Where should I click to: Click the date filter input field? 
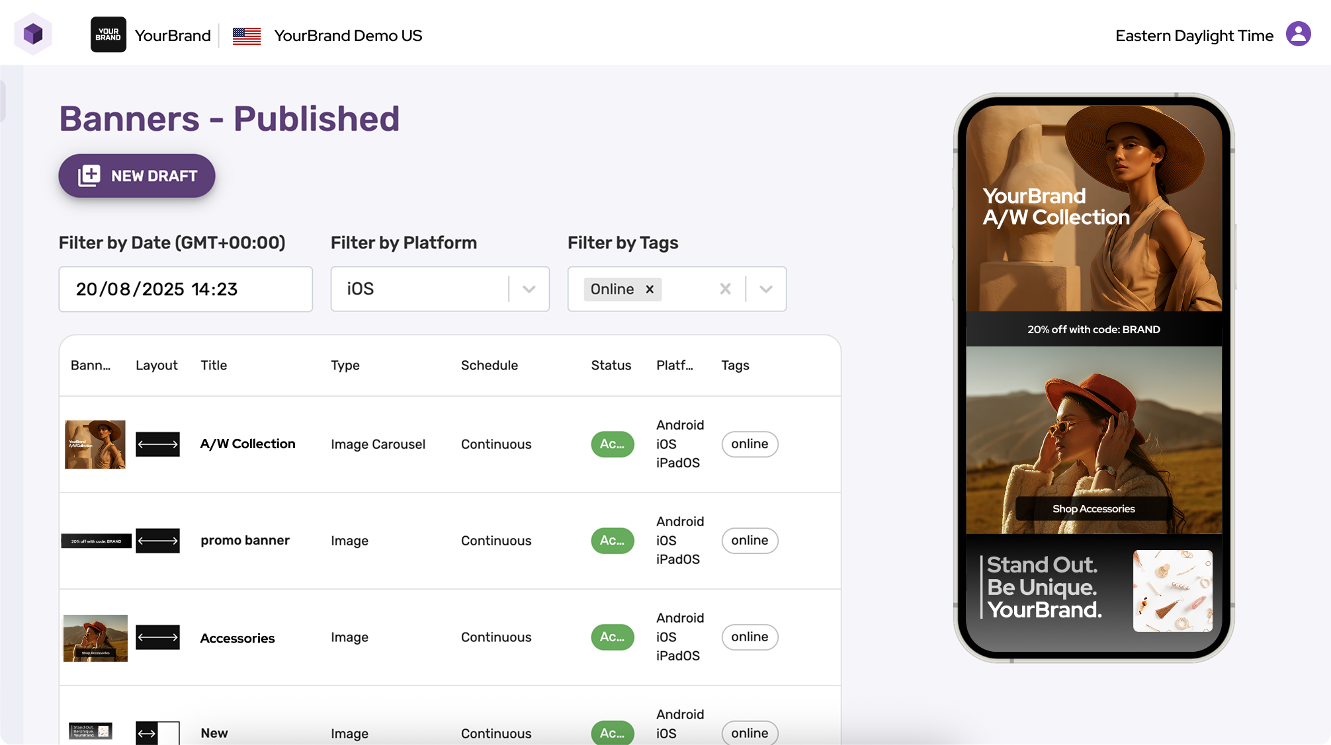click(x=185, y=289)
